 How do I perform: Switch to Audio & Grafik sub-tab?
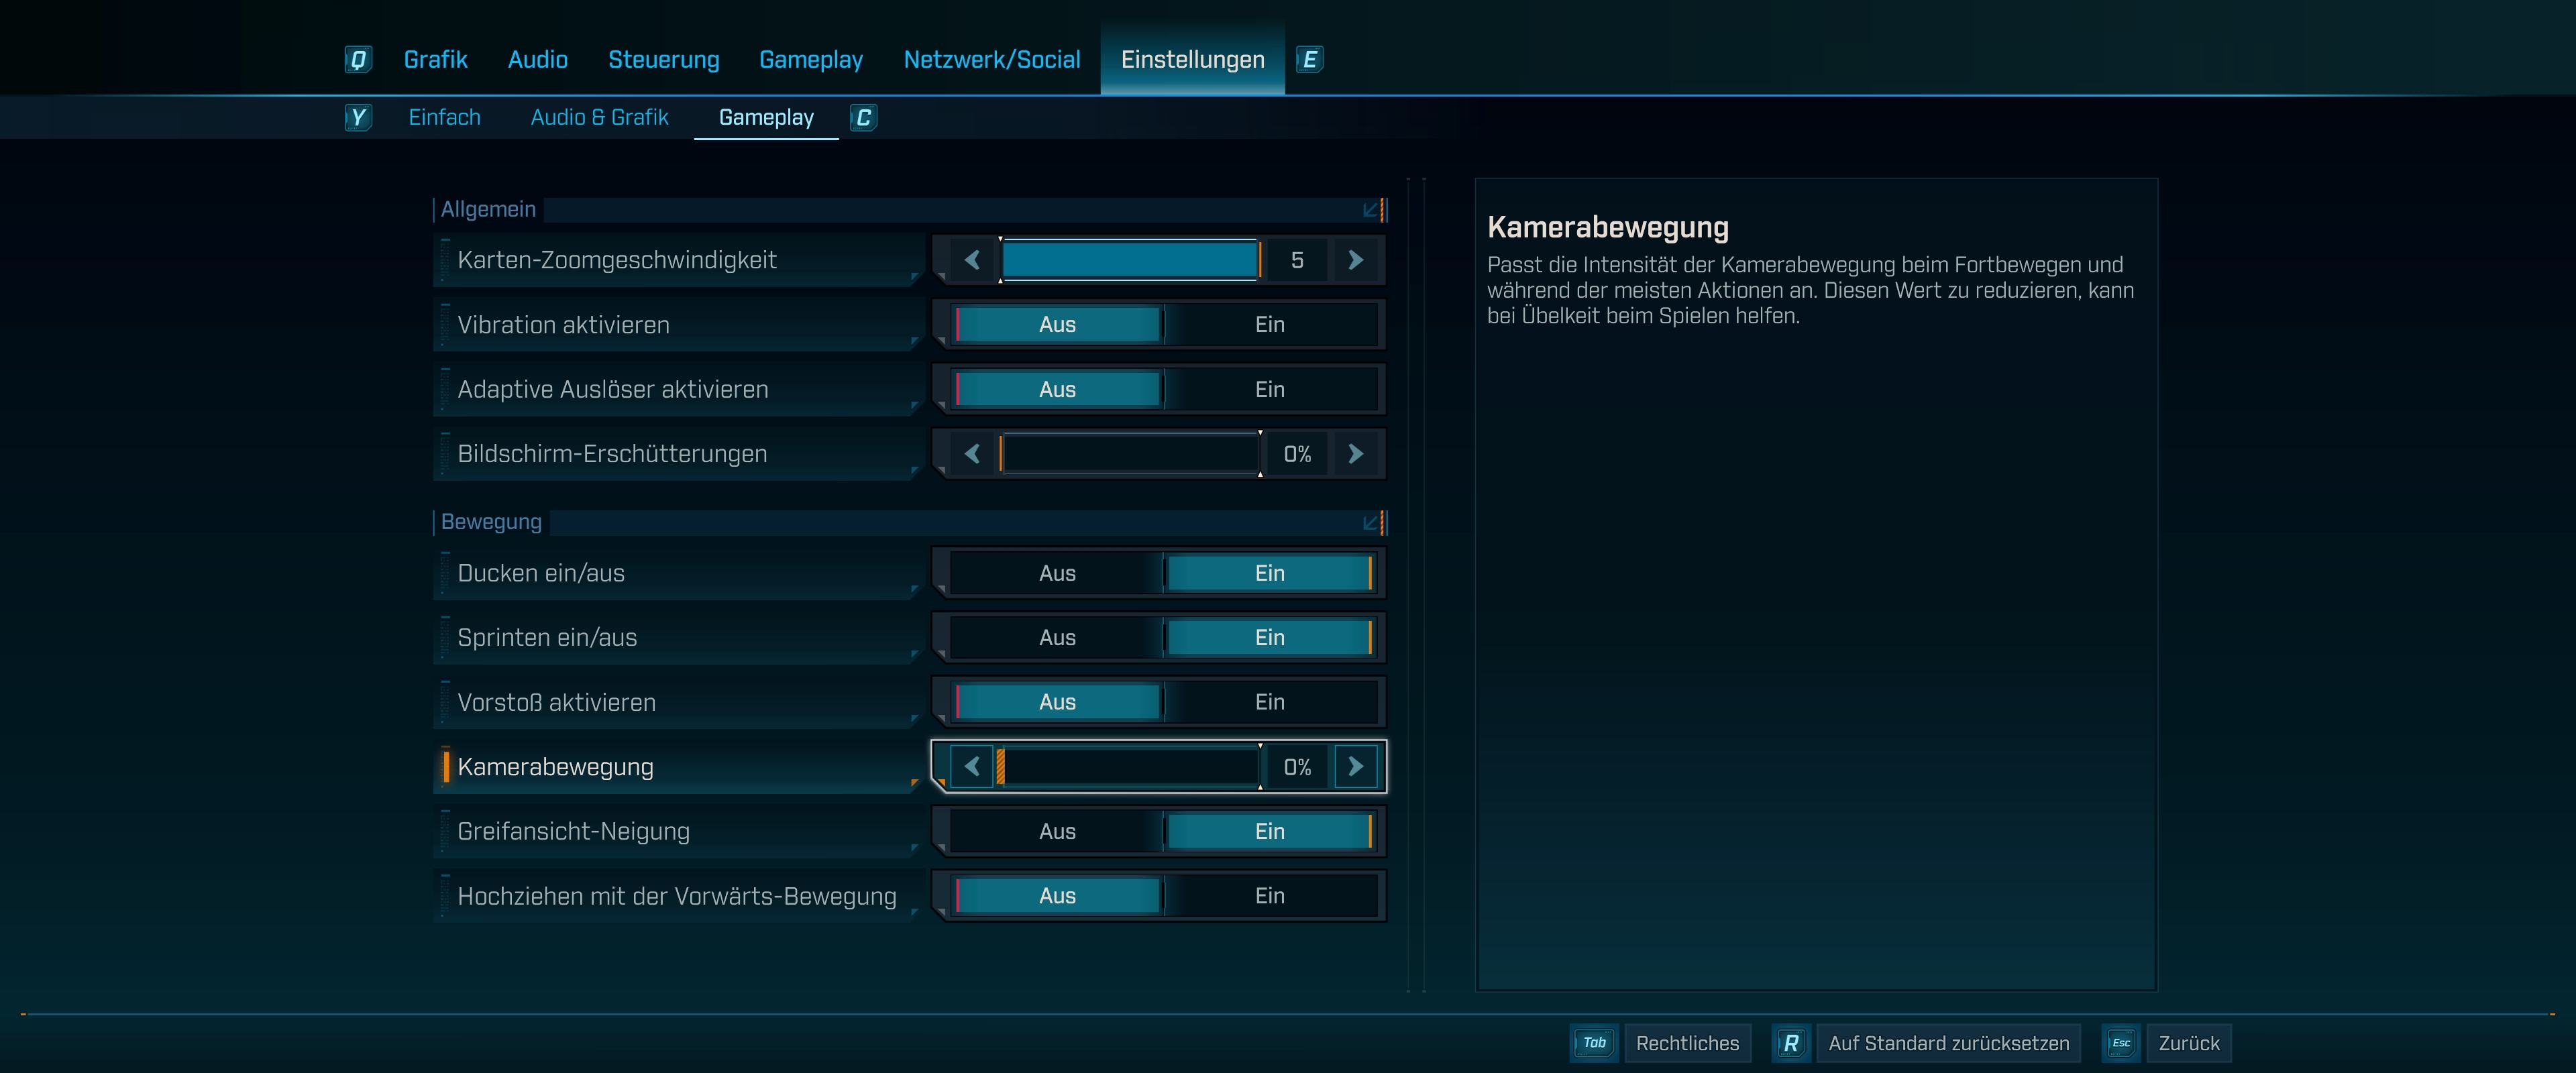(x=599, y=118)
